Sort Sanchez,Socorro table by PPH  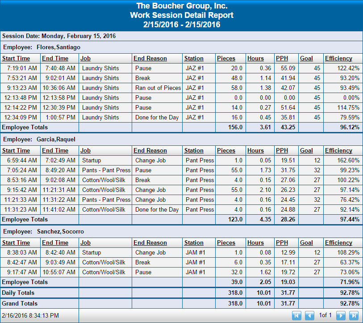coord(282,243)
